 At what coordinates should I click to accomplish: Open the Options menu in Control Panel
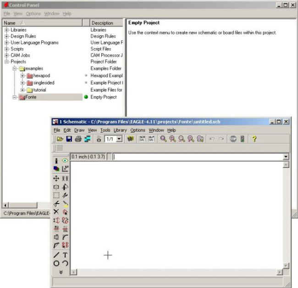pyautogui.click(x=33, y=14)
